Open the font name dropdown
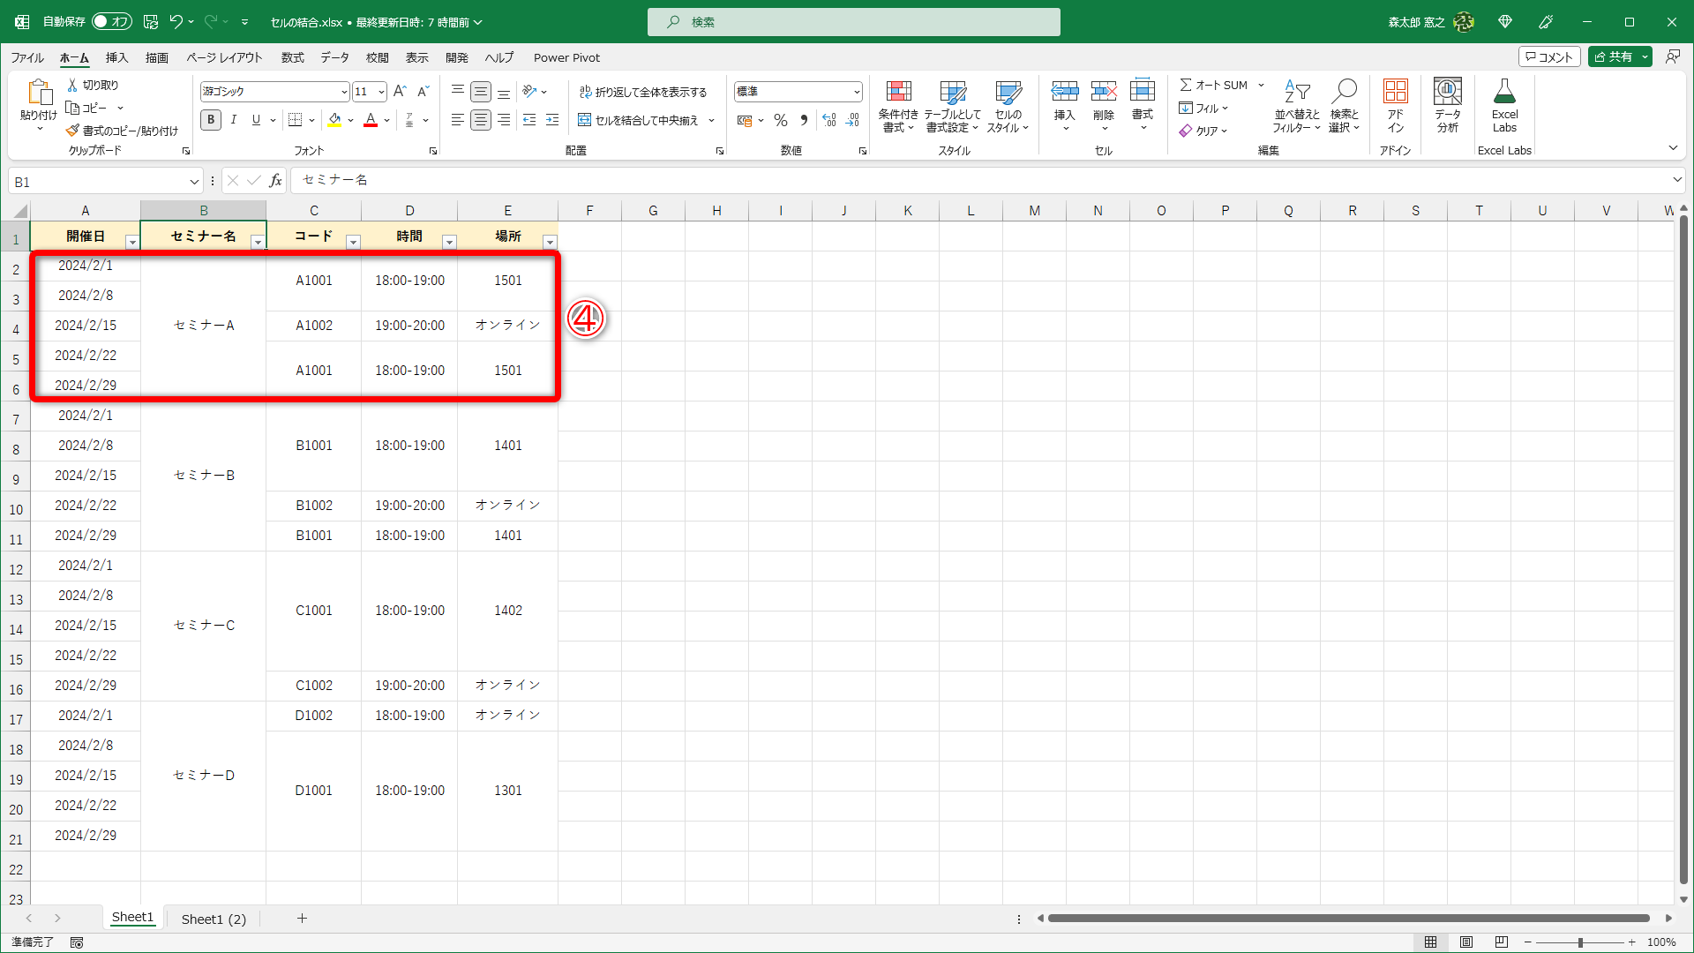 coord(344,92)
